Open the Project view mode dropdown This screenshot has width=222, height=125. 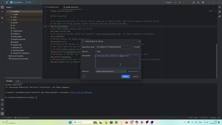(x=9, y=7)
